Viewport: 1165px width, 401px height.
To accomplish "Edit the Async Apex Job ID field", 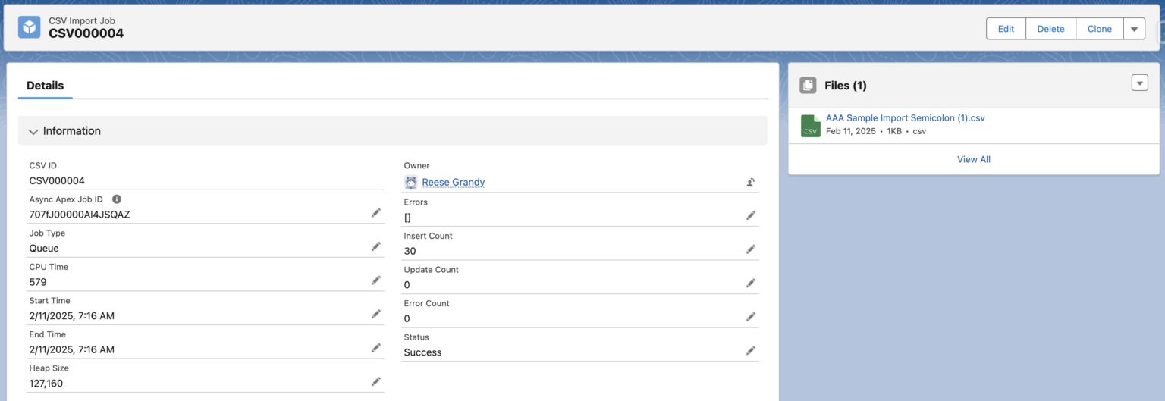I will [x=375, y=214].
